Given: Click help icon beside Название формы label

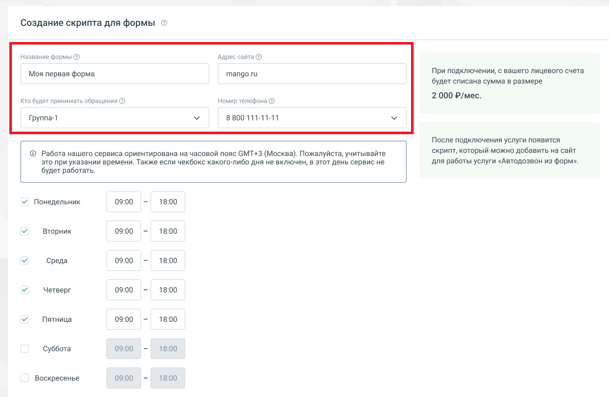Looking at the screenshot, I should [x=77, y=57].
